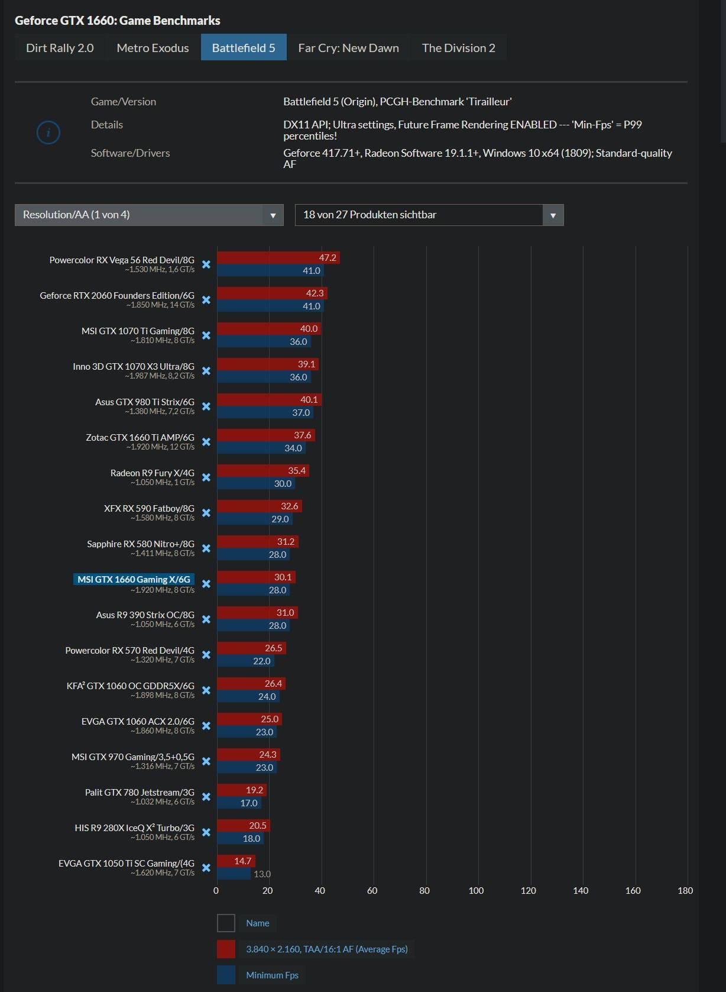Switch to Dirt Rally 2.0 tab
The image size is (726, 992).
(60, 47)
